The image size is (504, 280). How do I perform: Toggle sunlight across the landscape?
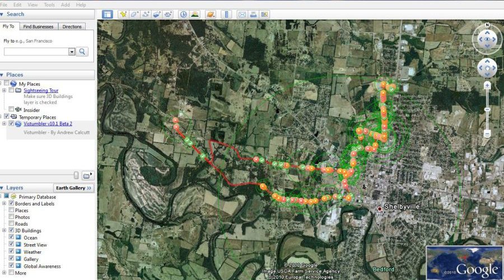[194, 14]
